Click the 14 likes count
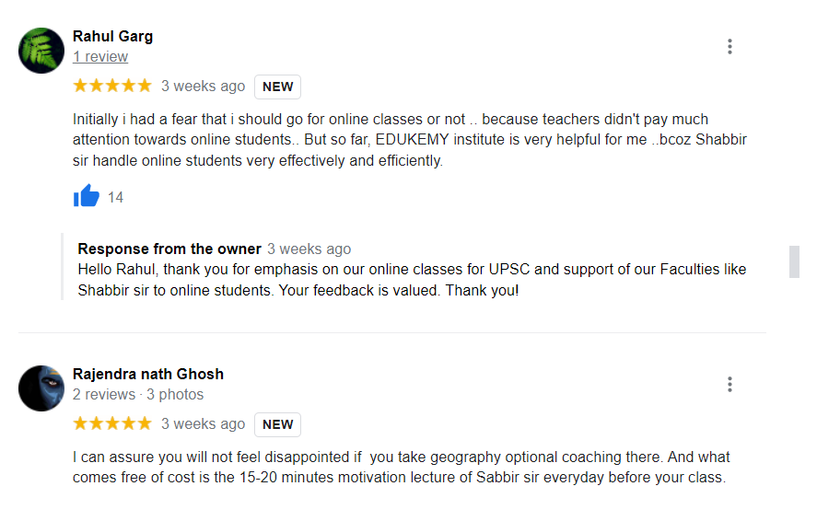Image resolution: width=817 pixels, height=521 pixels. [115, 197]
